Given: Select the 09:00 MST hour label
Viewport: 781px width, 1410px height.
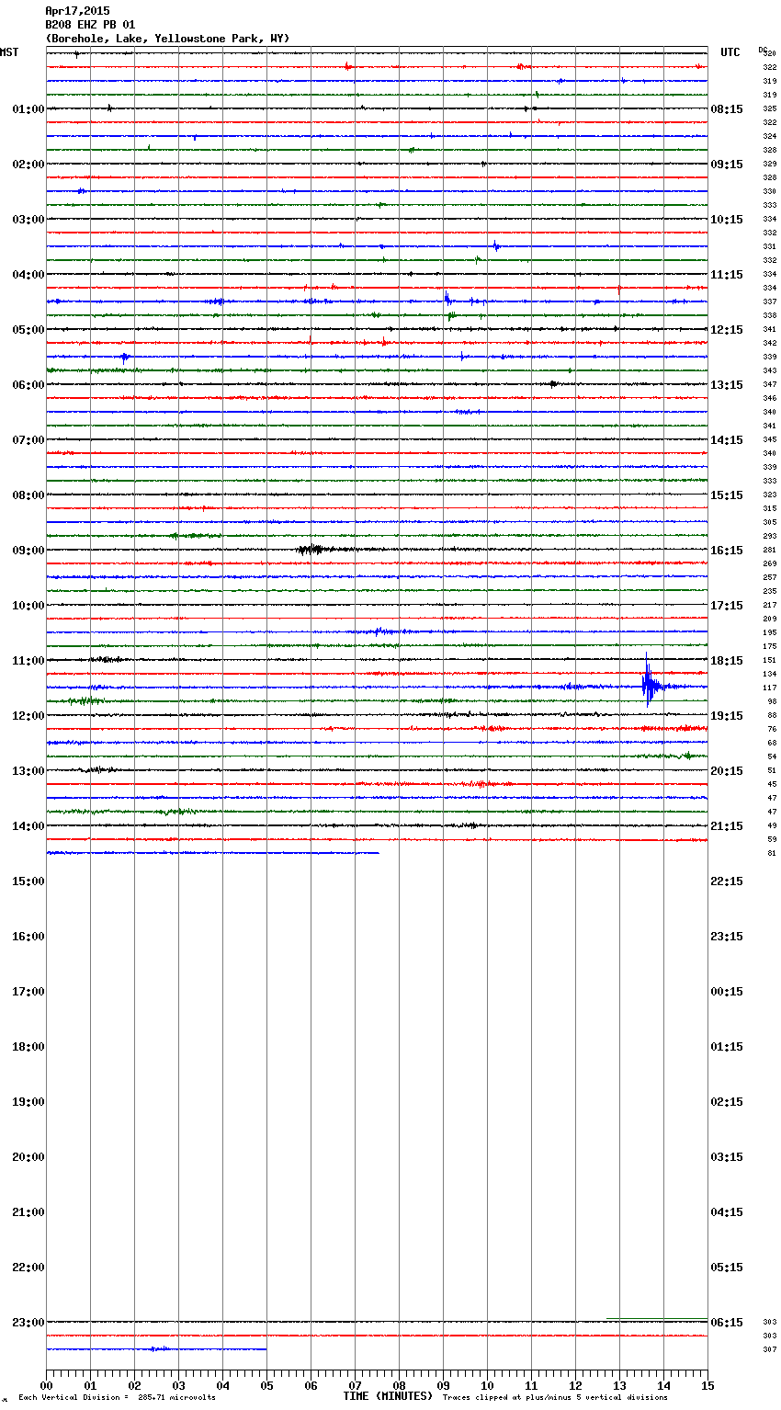Looking at the screenshot, I should 28,551.
